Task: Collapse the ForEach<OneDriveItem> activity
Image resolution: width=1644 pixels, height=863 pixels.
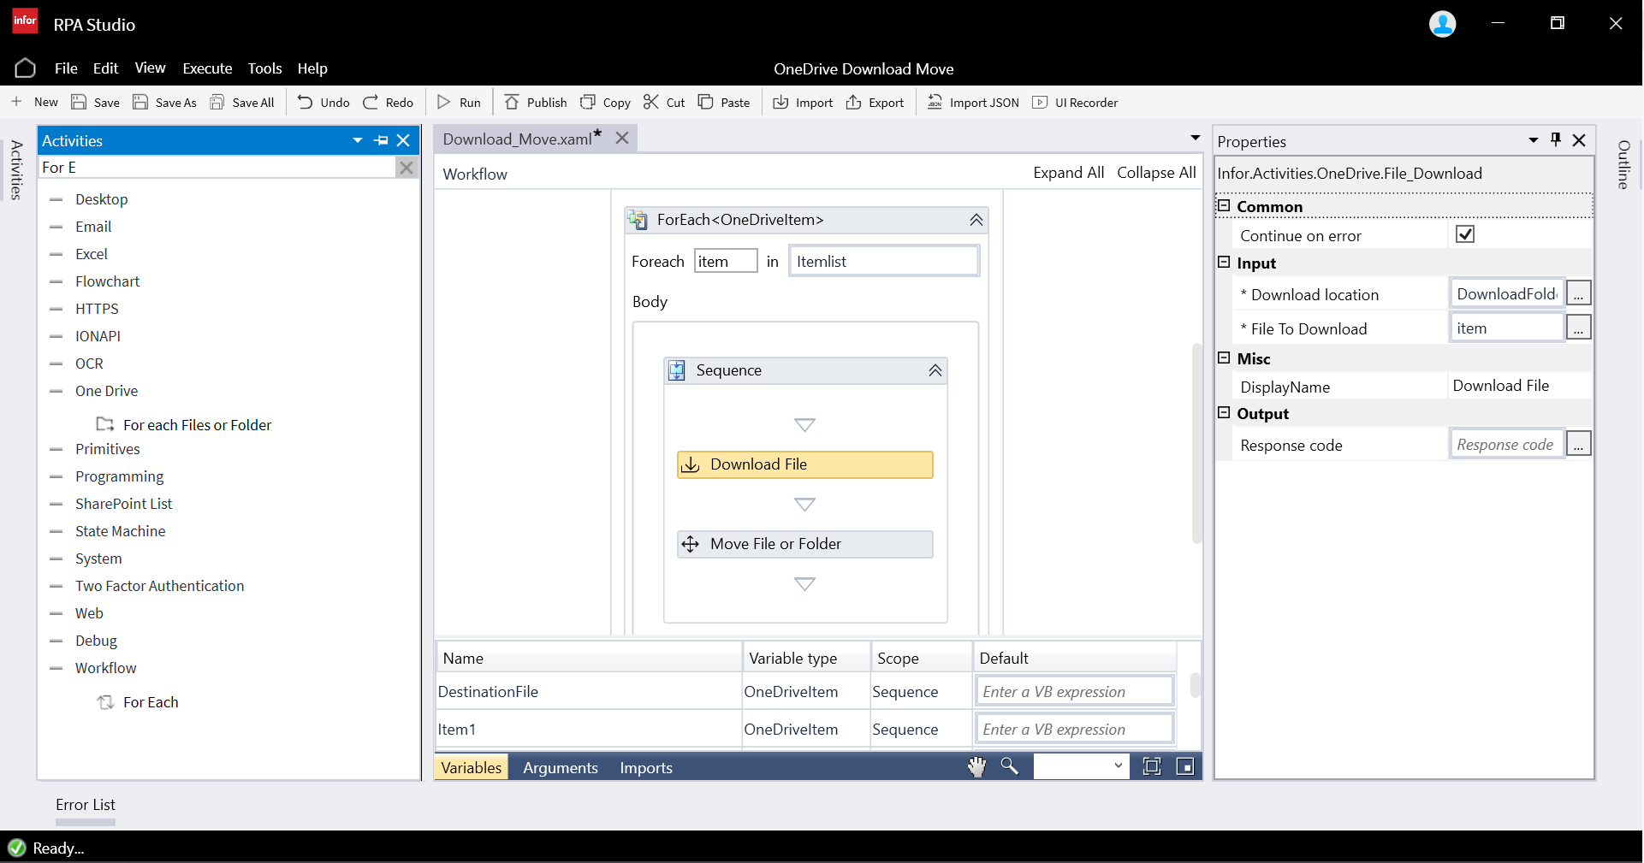Action: click(976, 221)
